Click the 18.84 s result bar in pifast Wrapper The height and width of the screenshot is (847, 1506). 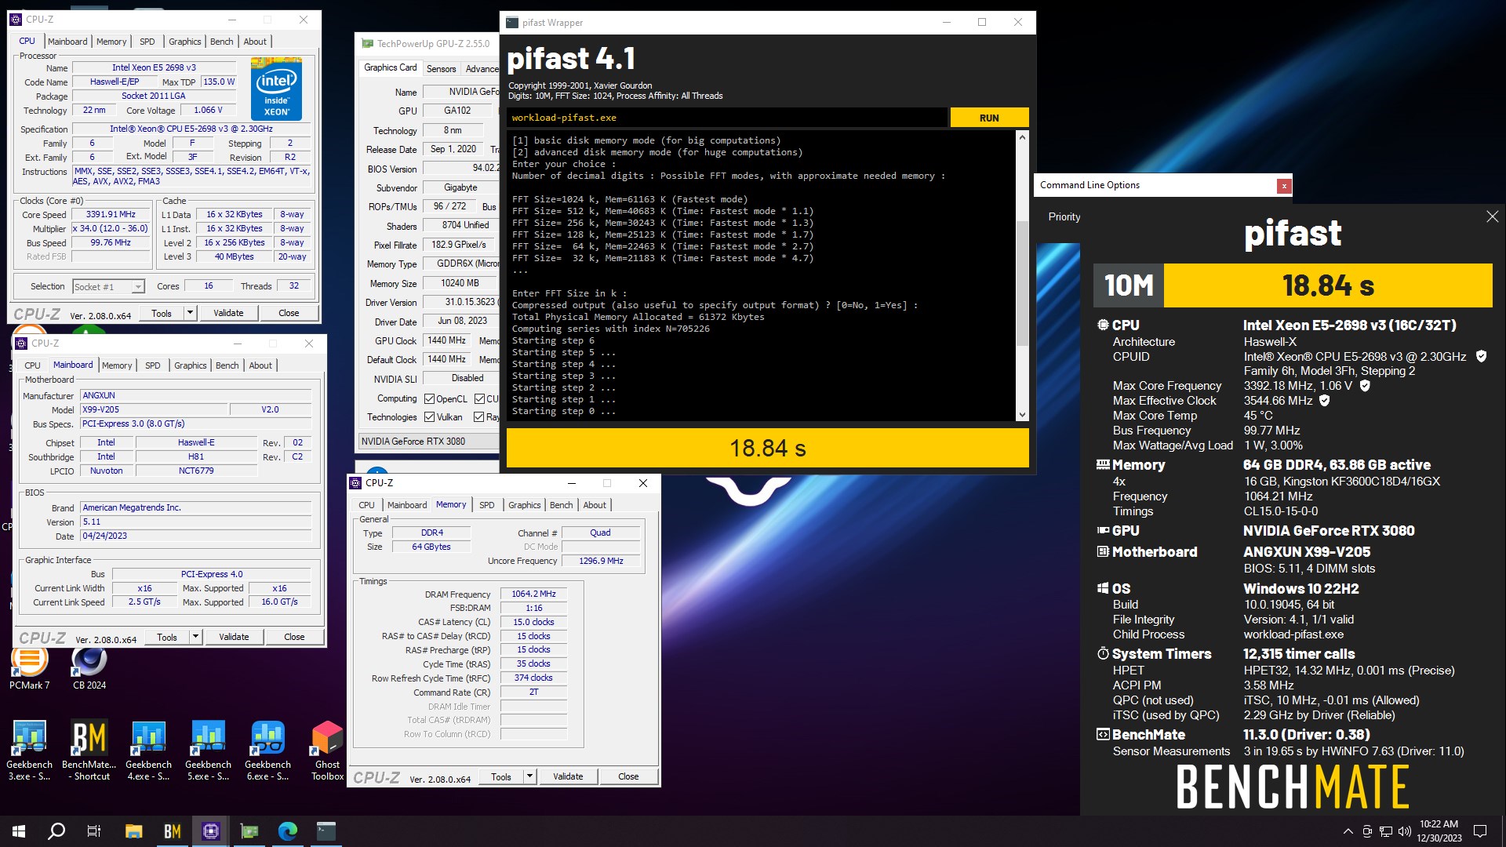click(x=767, y=448)
